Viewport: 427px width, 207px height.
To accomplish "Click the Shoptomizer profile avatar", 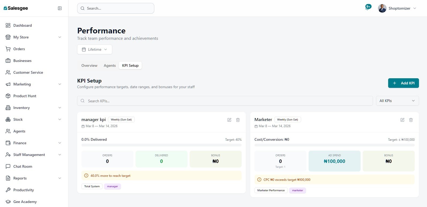I will pyautogui.click(x=382, y=8).
